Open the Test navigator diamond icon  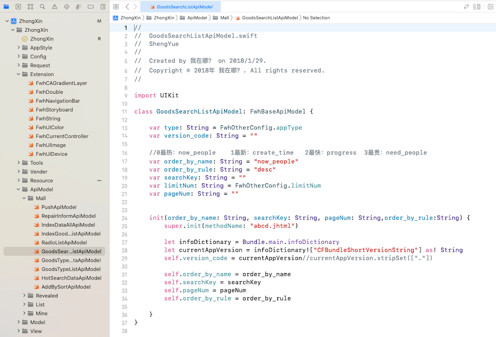[66, 6]
